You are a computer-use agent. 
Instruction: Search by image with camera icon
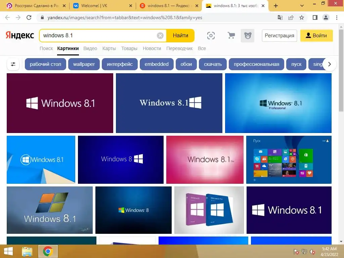[x=211, y=36]
